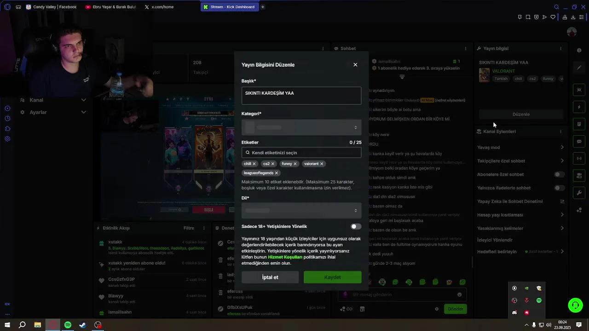Click the green headset support button
The height and width of the screenshot is (331, 589).
tap(575, 305)
